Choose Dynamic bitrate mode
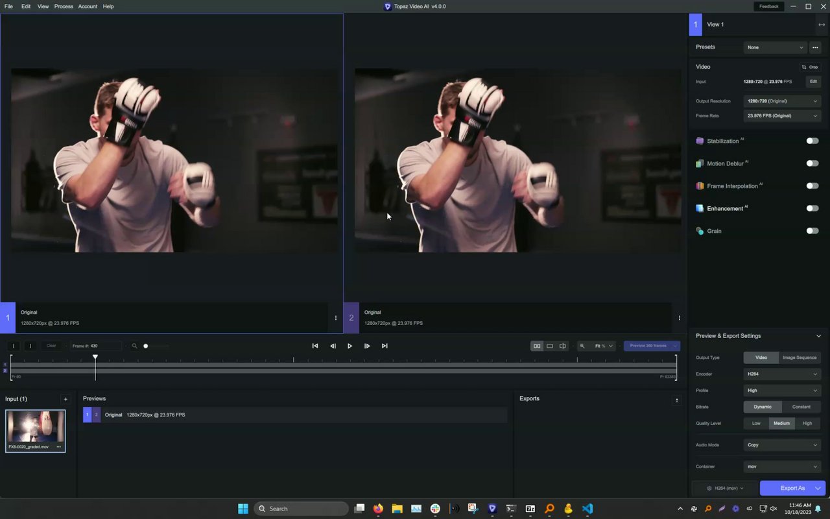Image resolution: width=830 pixels, height=519 pixels. [x=763, y=407]
